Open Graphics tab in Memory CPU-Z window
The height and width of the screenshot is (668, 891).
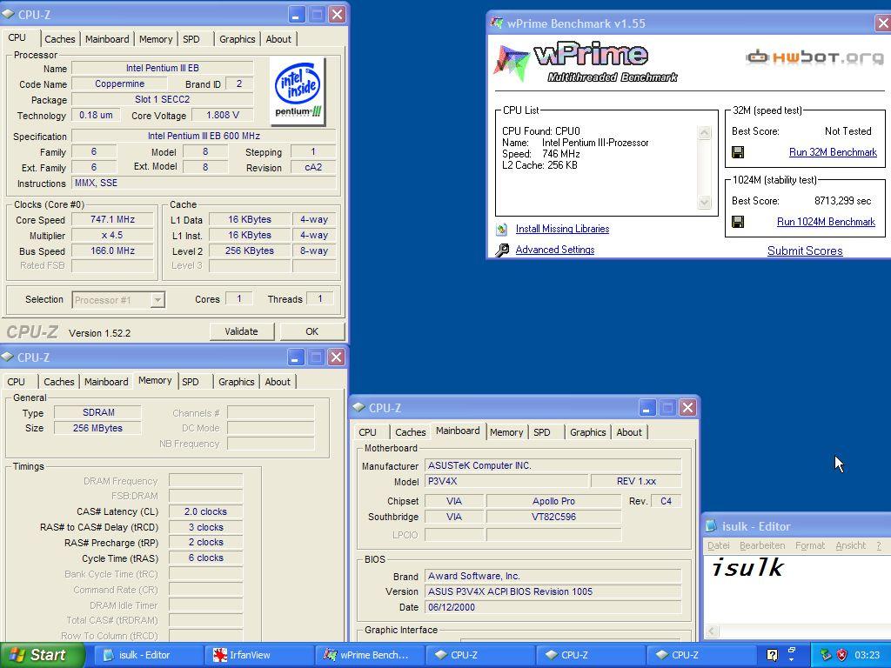[237, 382]
